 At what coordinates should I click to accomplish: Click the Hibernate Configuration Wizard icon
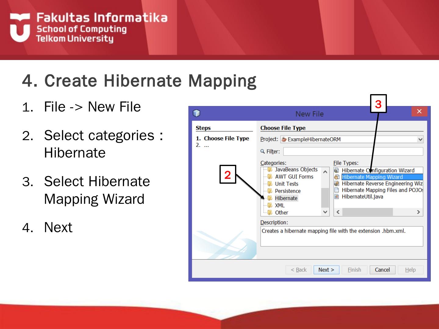click(337, 170)
